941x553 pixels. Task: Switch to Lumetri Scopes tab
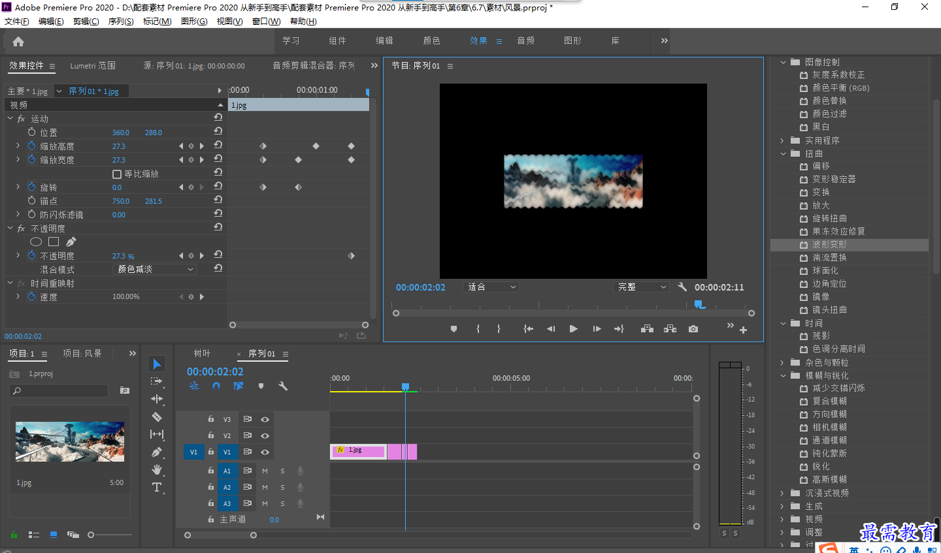93,66
